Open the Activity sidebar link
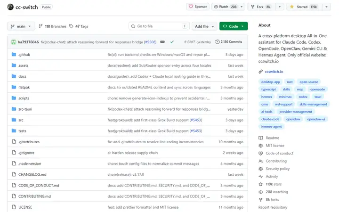339x212 pixels. tap(268, 177)
